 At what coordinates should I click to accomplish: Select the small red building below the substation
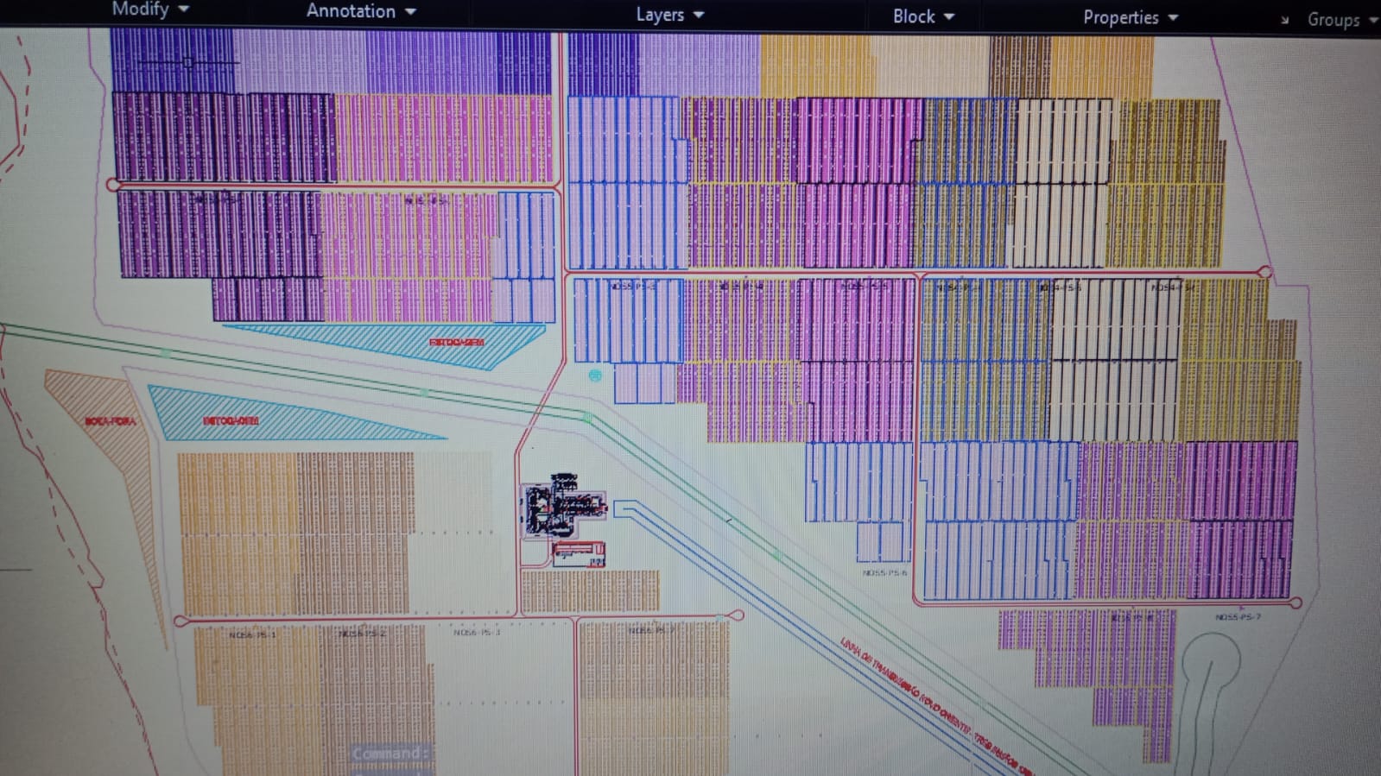click(x=578, y=552)
